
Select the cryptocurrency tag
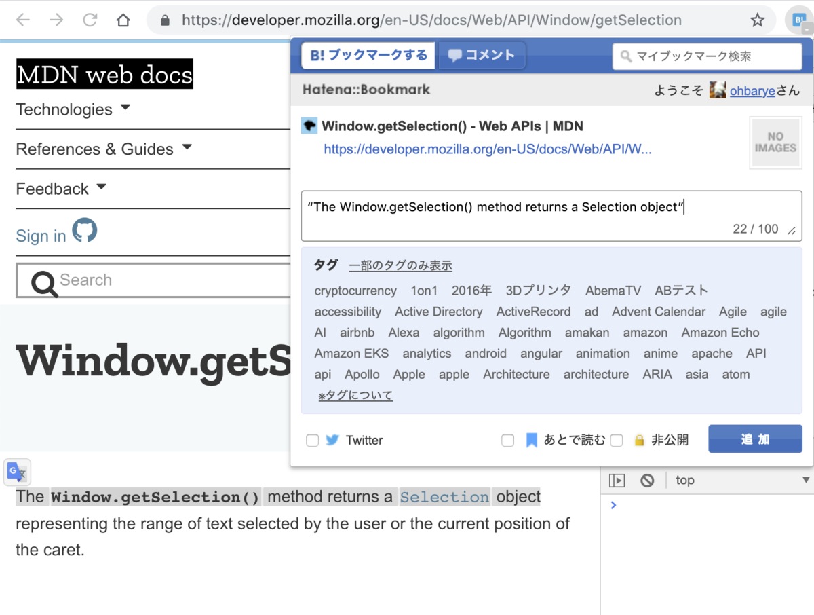(355, 291)
